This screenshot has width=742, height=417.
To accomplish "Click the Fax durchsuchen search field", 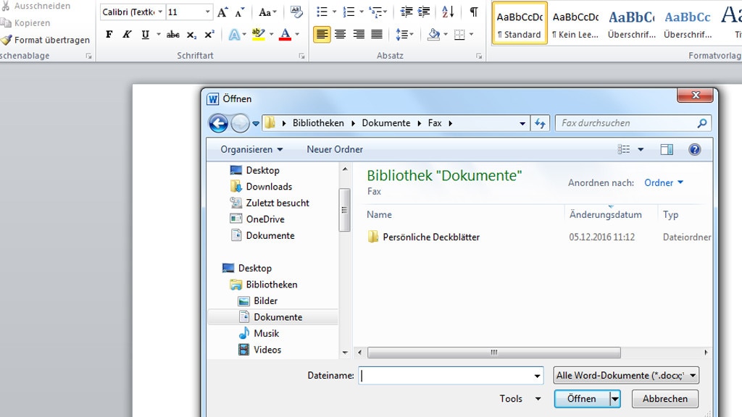I will pyautogui.click(x=633, y=123).
